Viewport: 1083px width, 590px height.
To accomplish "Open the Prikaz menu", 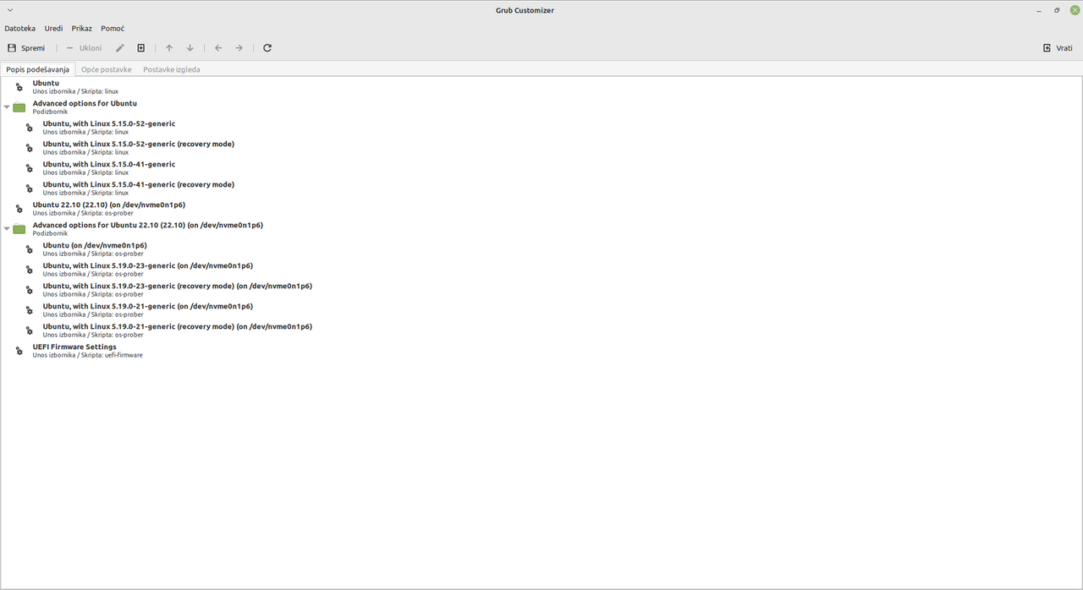I will click(82, 29).
